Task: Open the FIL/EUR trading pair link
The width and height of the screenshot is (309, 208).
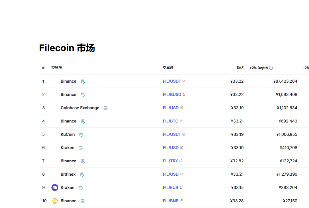Action: click(170, 187)
